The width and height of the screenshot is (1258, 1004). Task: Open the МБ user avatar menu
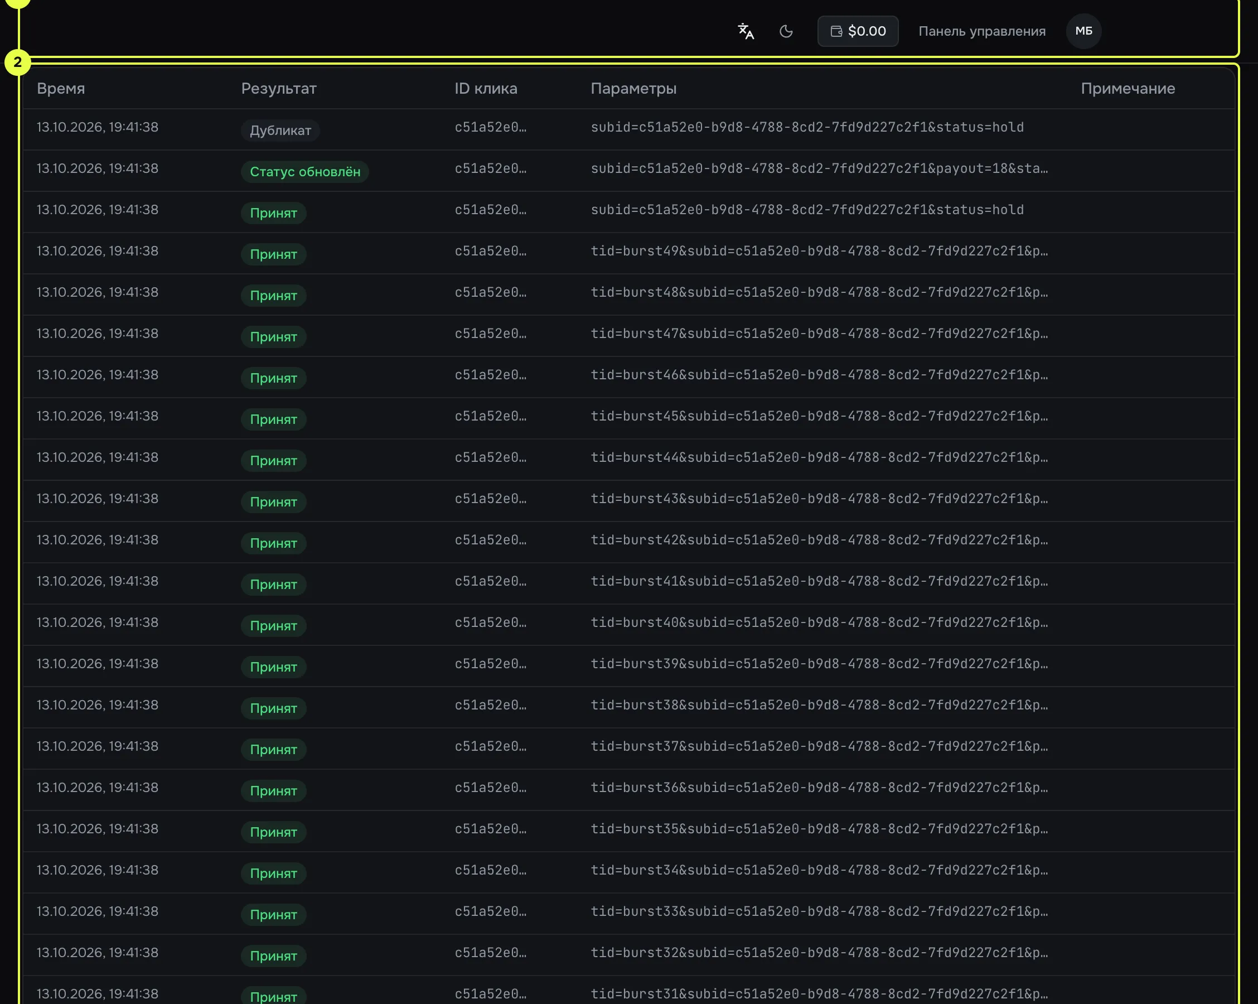[x=1083, y=31]
